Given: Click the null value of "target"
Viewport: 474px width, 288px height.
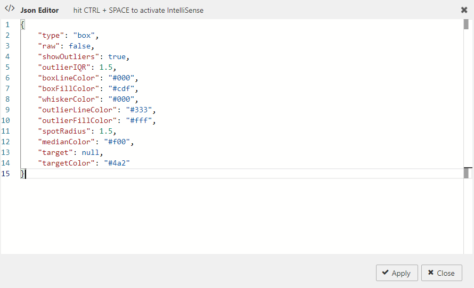Looking at the screenshot, I should 91,153.
